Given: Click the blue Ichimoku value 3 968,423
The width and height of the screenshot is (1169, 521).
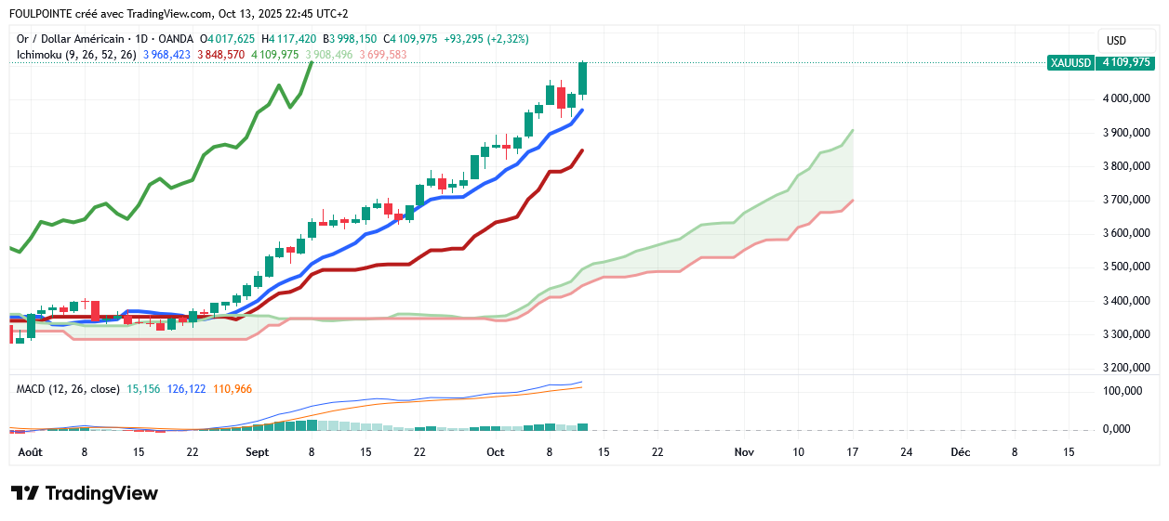Looking at the screenshot, I should coord(166,55).
